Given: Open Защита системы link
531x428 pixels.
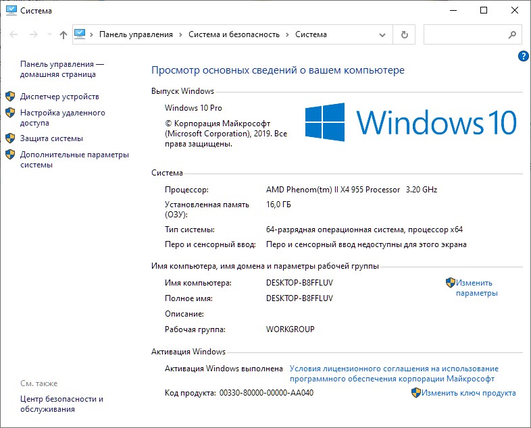Looking at the screenshot, I should [x=51, y=138].
